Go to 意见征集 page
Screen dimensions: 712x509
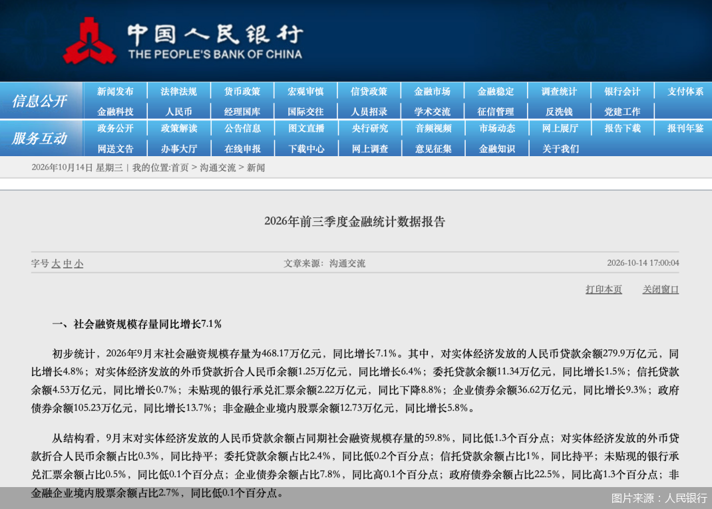click(433, 149)
